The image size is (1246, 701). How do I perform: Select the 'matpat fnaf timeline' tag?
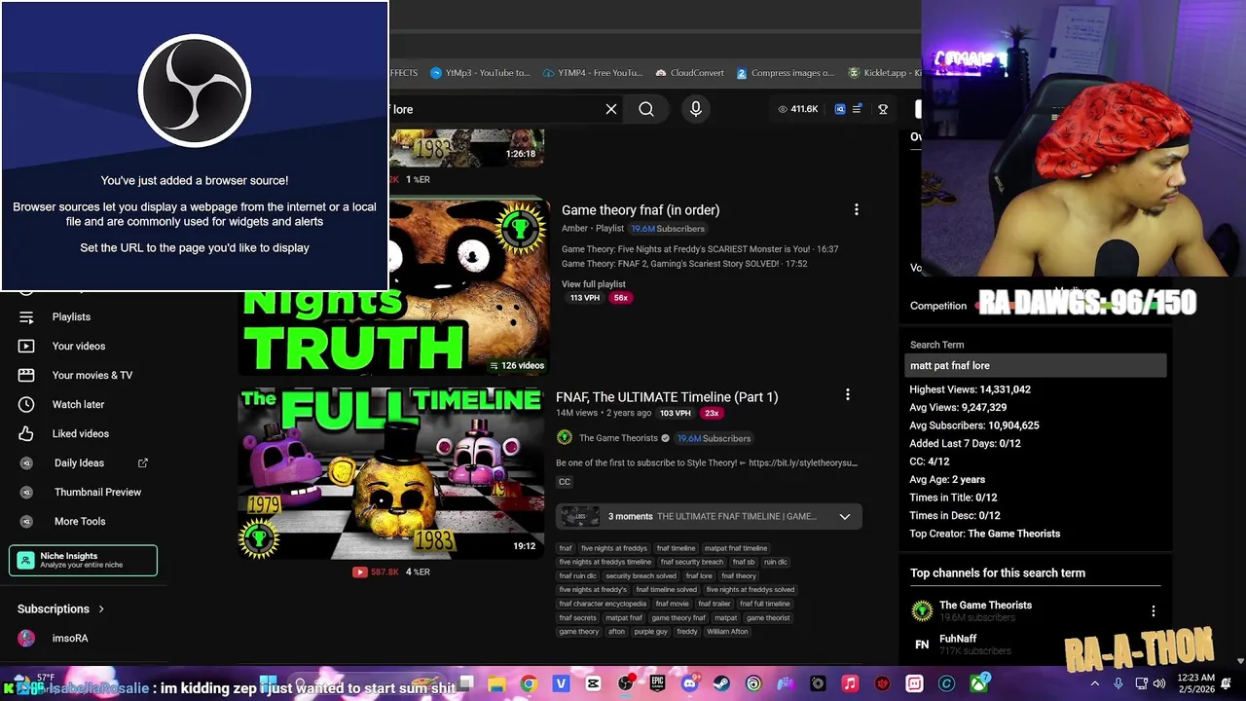pyautogui.click(x=736, y=548)
